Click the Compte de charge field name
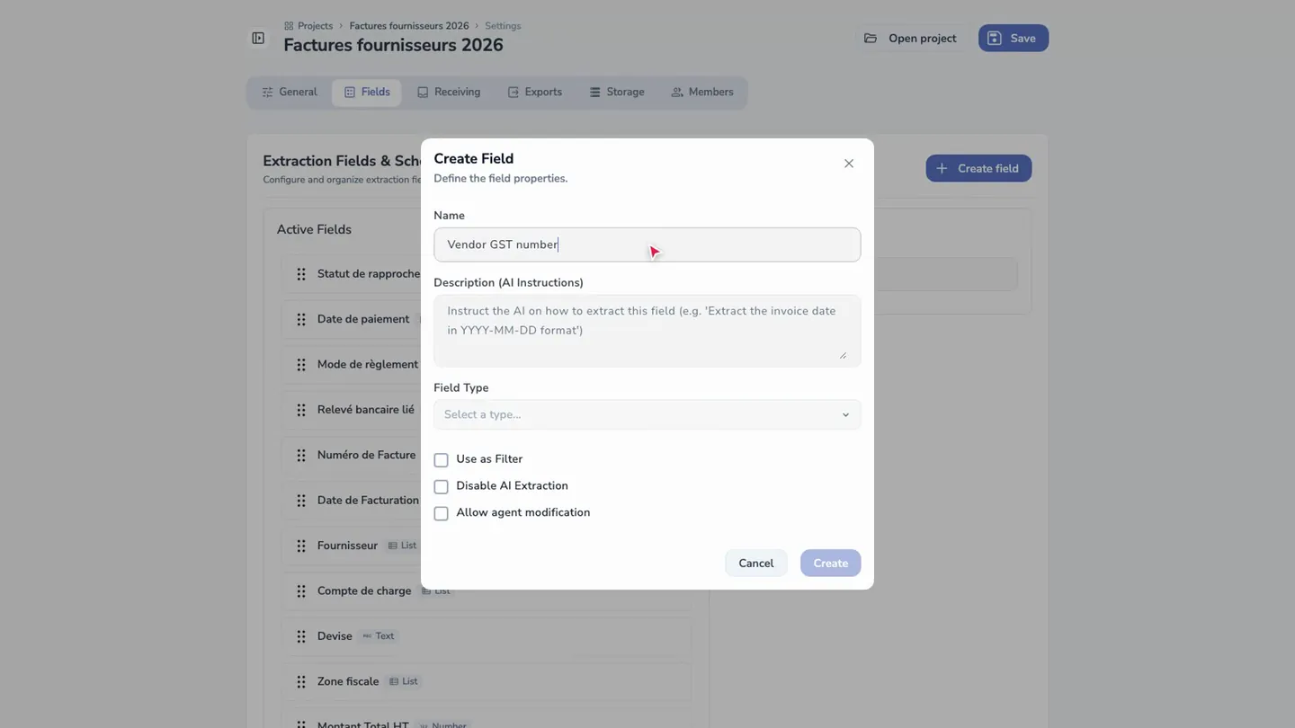Image resolution: width=1295 pixels, height=728 pixels. [364, 591]
